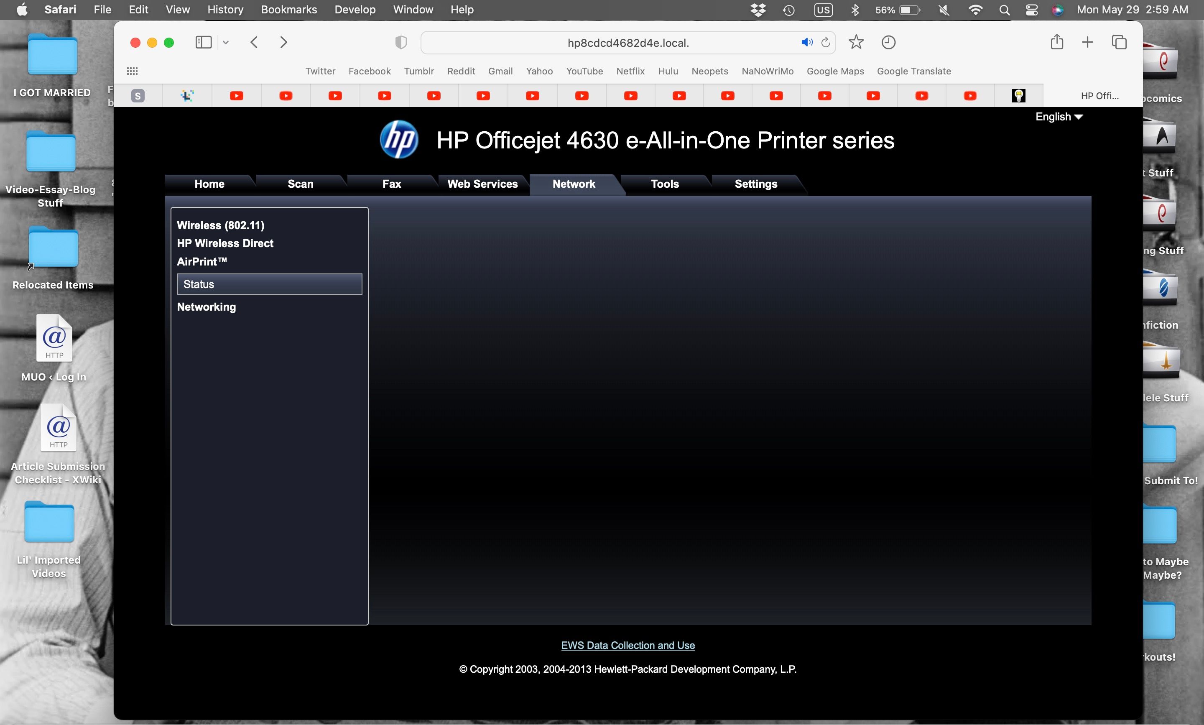This screenshot has width=1204, height=725.
Task: Expand the Wireless (802.11) section
Action: pyautogui.click(x=220, y=225)
